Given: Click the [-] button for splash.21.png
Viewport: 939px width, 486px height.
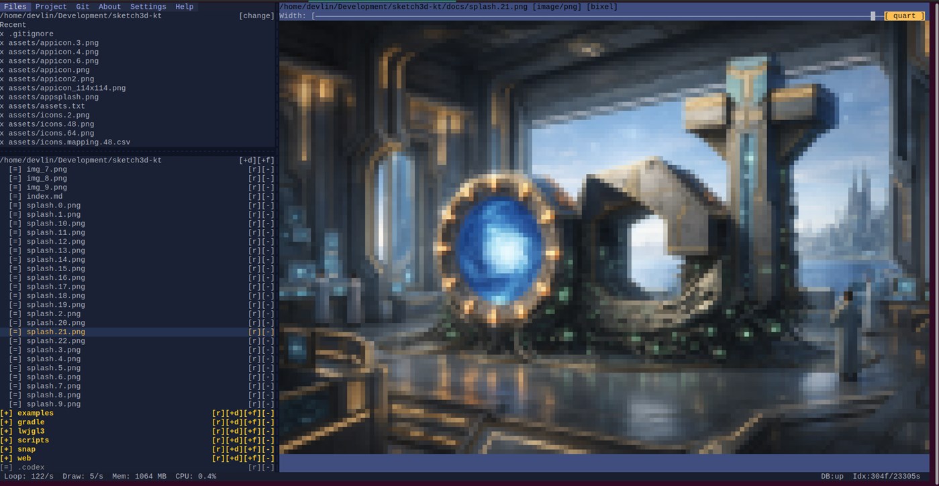Looking at the screenshot, I should 268,332.
